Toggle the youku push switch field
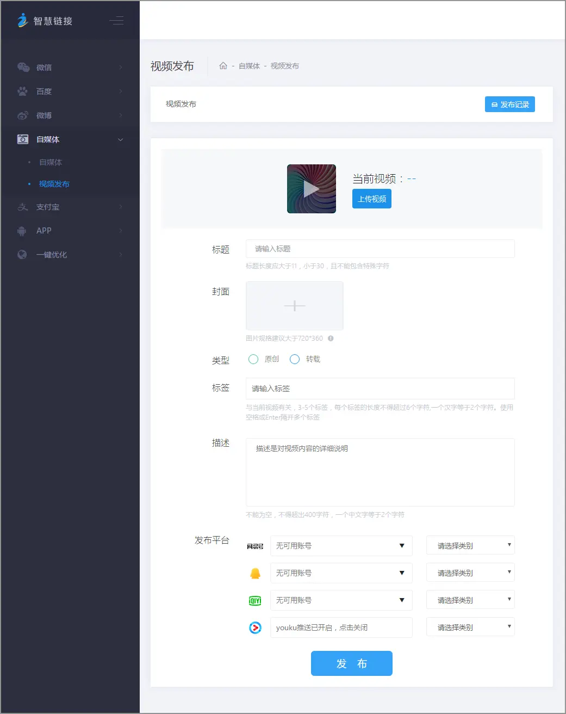This screenshot has height=714, width=566. click(x=341, y=627)
